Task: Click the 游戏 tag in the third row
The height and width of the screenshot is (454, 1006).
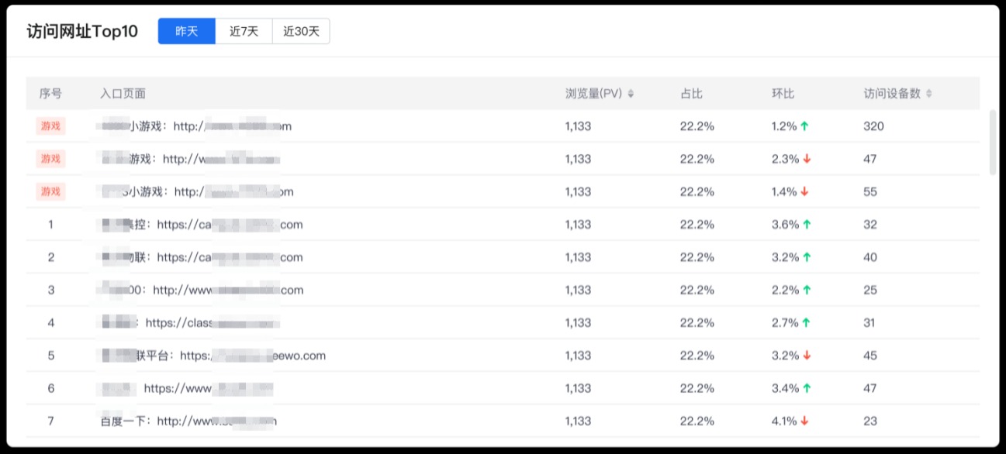Action: click(x=50, y=191)
